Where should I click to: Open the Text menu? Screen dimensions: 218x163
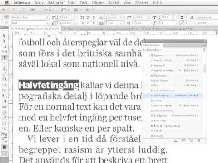point(84,3)
